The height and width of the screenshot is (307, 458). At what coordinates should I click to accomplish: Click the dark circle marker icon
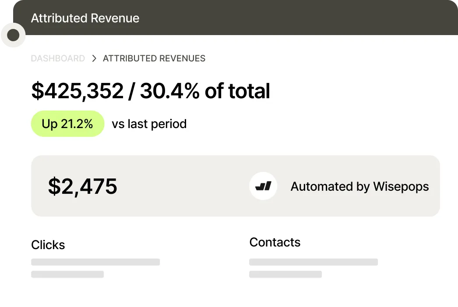coord(13,35)
